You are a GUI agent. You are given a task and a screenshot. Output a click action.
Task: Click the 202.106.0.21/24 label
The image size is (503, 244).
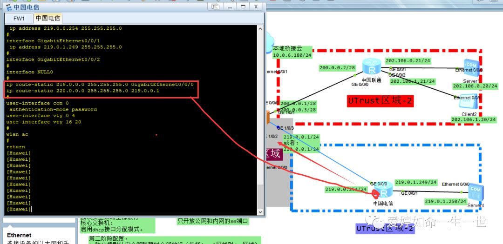pos(408,60)
